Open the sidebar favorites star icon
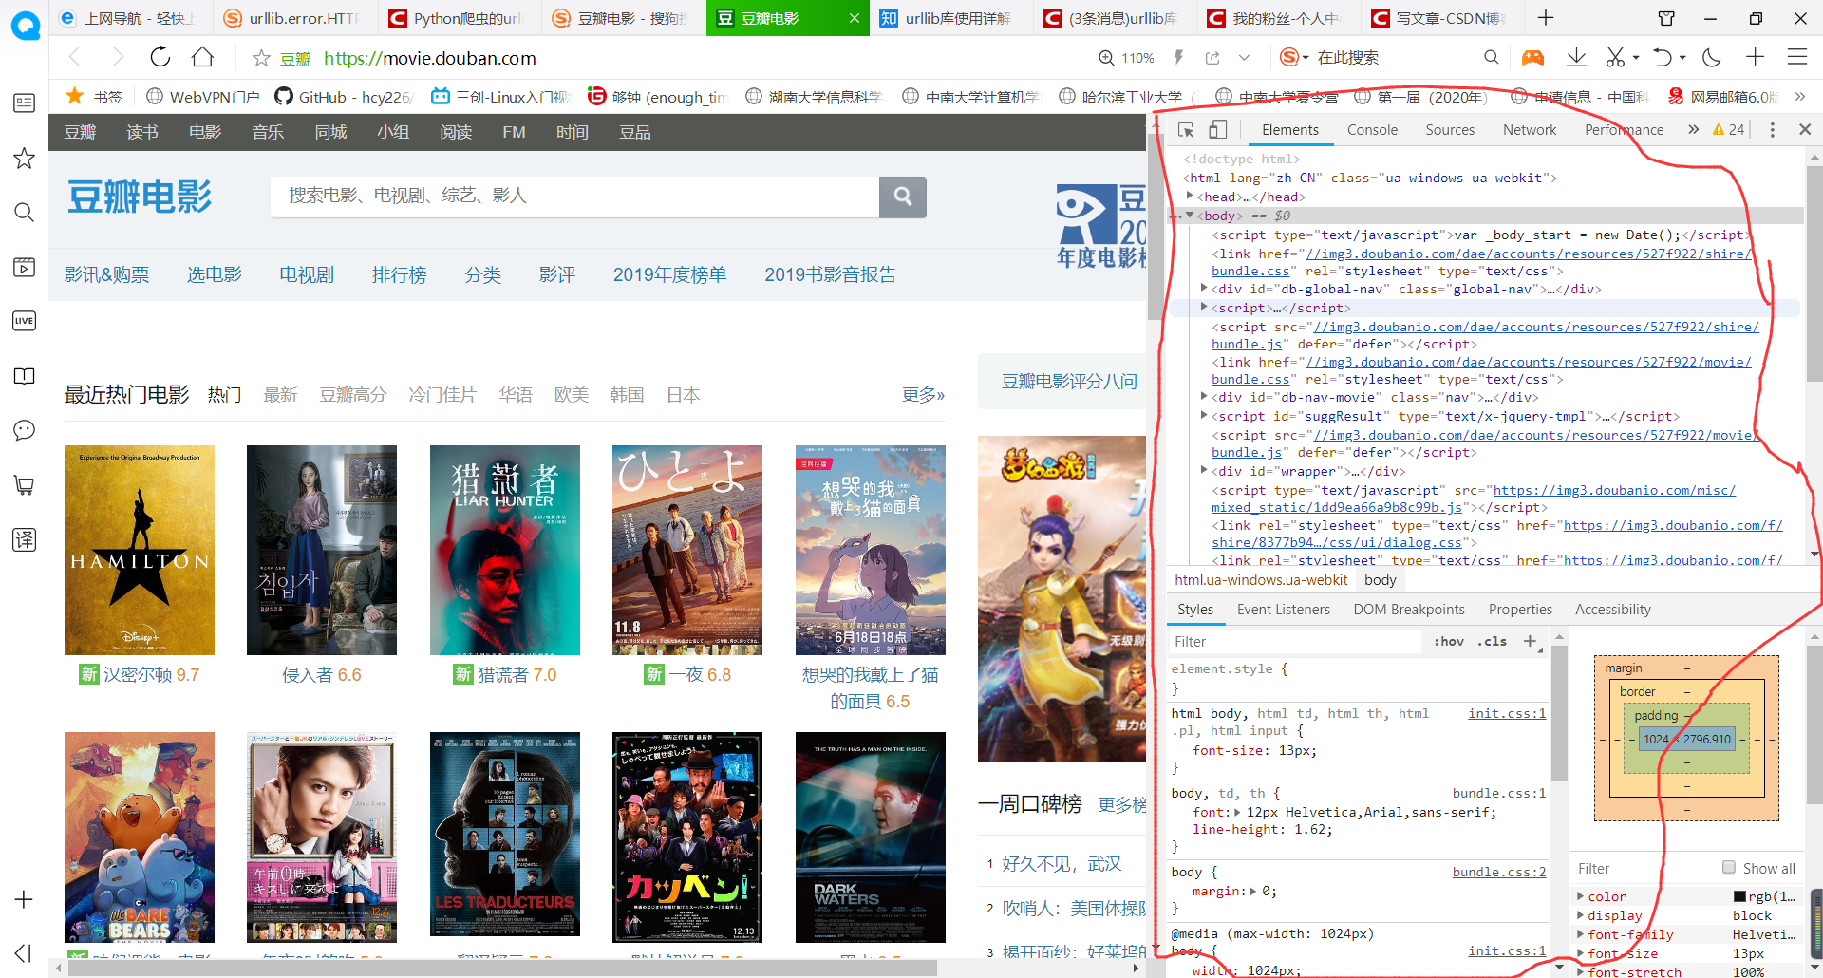The image size is (1823, 978). point(24,158)
